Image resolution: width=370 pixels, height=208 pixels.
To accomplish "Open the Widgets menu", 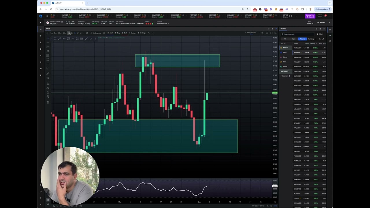I will coord(322,23).
